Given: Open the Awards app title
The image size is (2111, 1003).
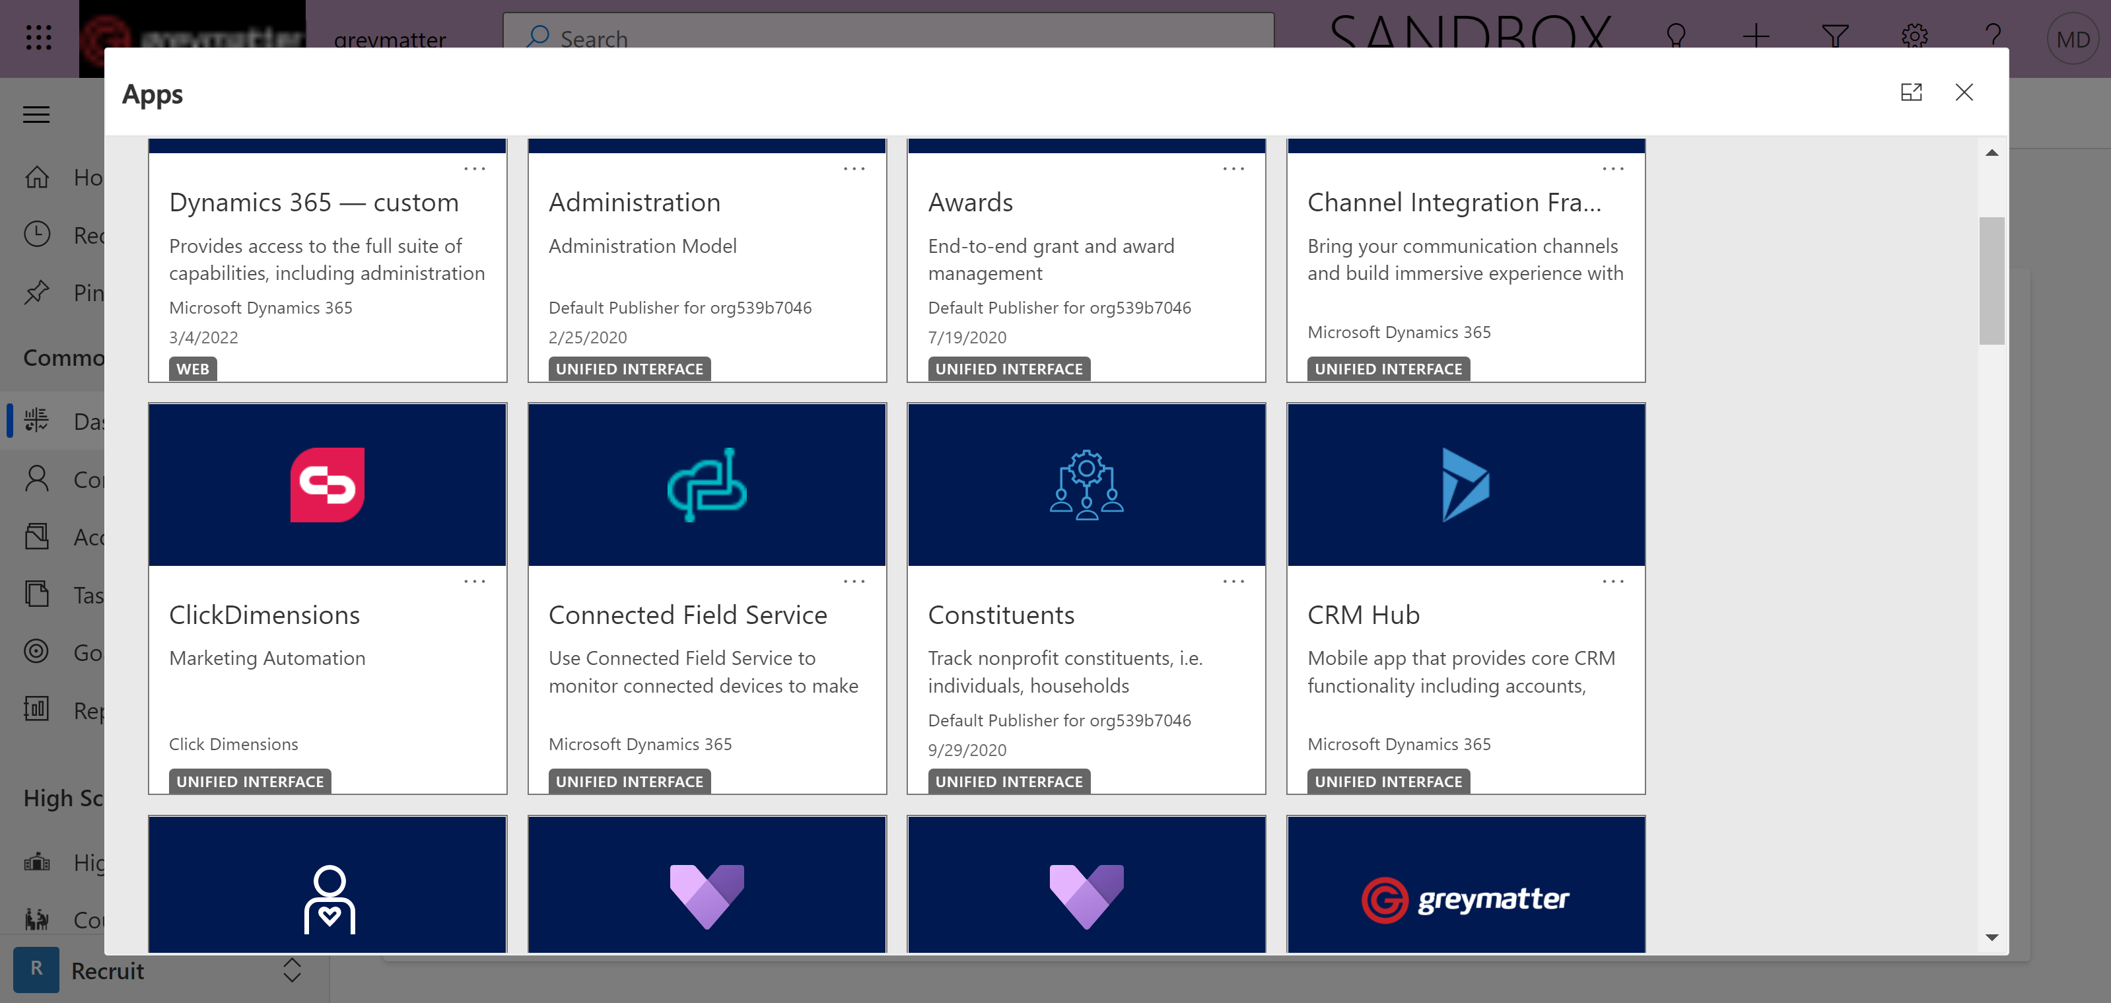Looking at the screenshot, I should tap(970, 203).
